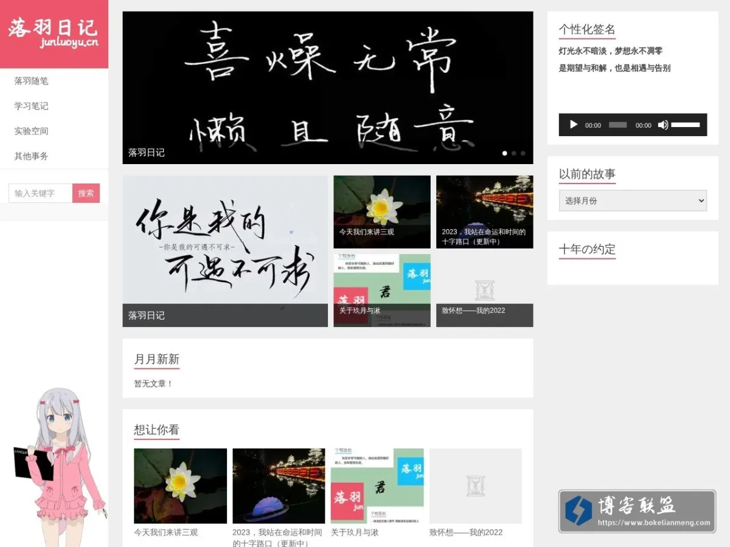The width and height of the screenshot is (730, 547).
Task: Click the signature line 是期望与和解，也是相遇与告别
Action: (x=614, y=68)
